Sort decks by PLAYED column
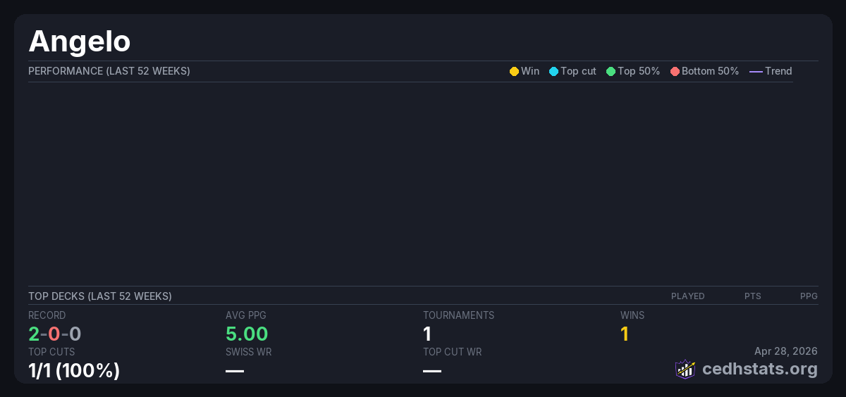The height and width of the screenshot is (397, 846). tap(687, 296)
